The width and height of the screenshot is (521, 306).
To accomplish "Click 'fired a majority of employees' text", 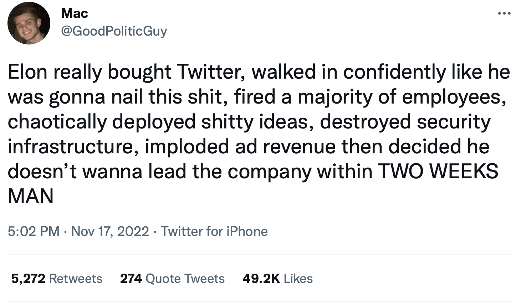I will pos(370,97).
